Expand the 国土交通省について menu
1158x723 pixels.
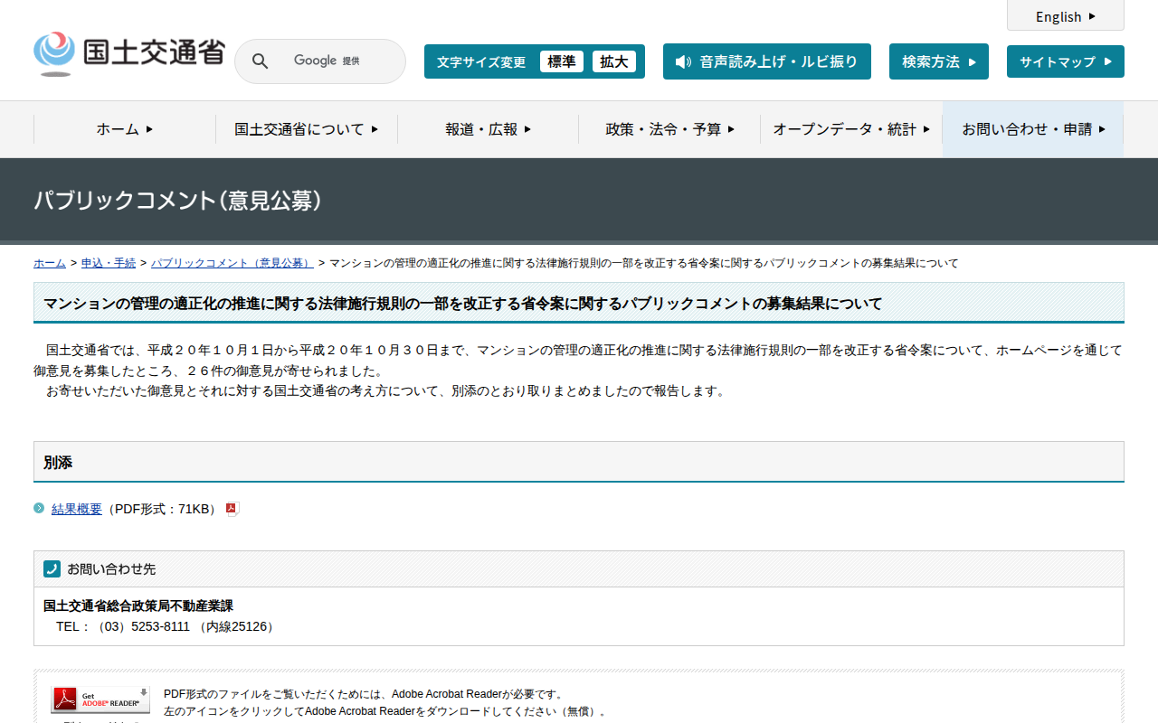[306, 129]
